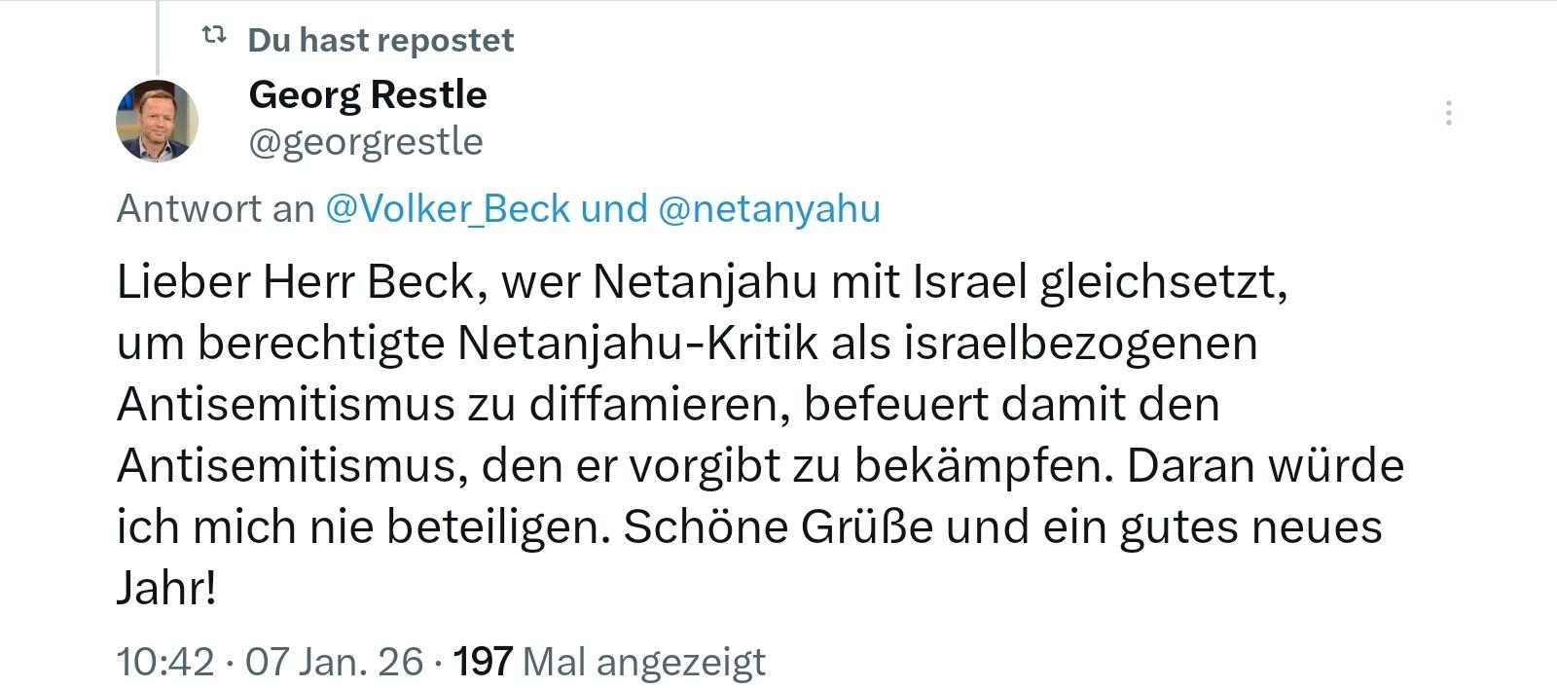The height and width of the screenshot is (688, 1557).
Task: Click the "Antwort an" reply label
Action: pyautogui.click(x=215, y=208)
